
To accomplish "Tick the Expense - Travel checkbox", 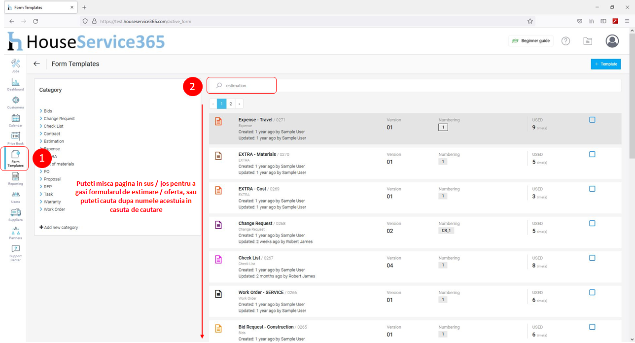I will (592, 120).
